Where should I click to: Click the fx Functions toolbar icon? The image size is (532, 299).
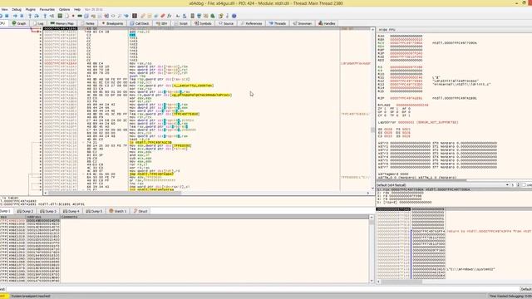(169, 16)
